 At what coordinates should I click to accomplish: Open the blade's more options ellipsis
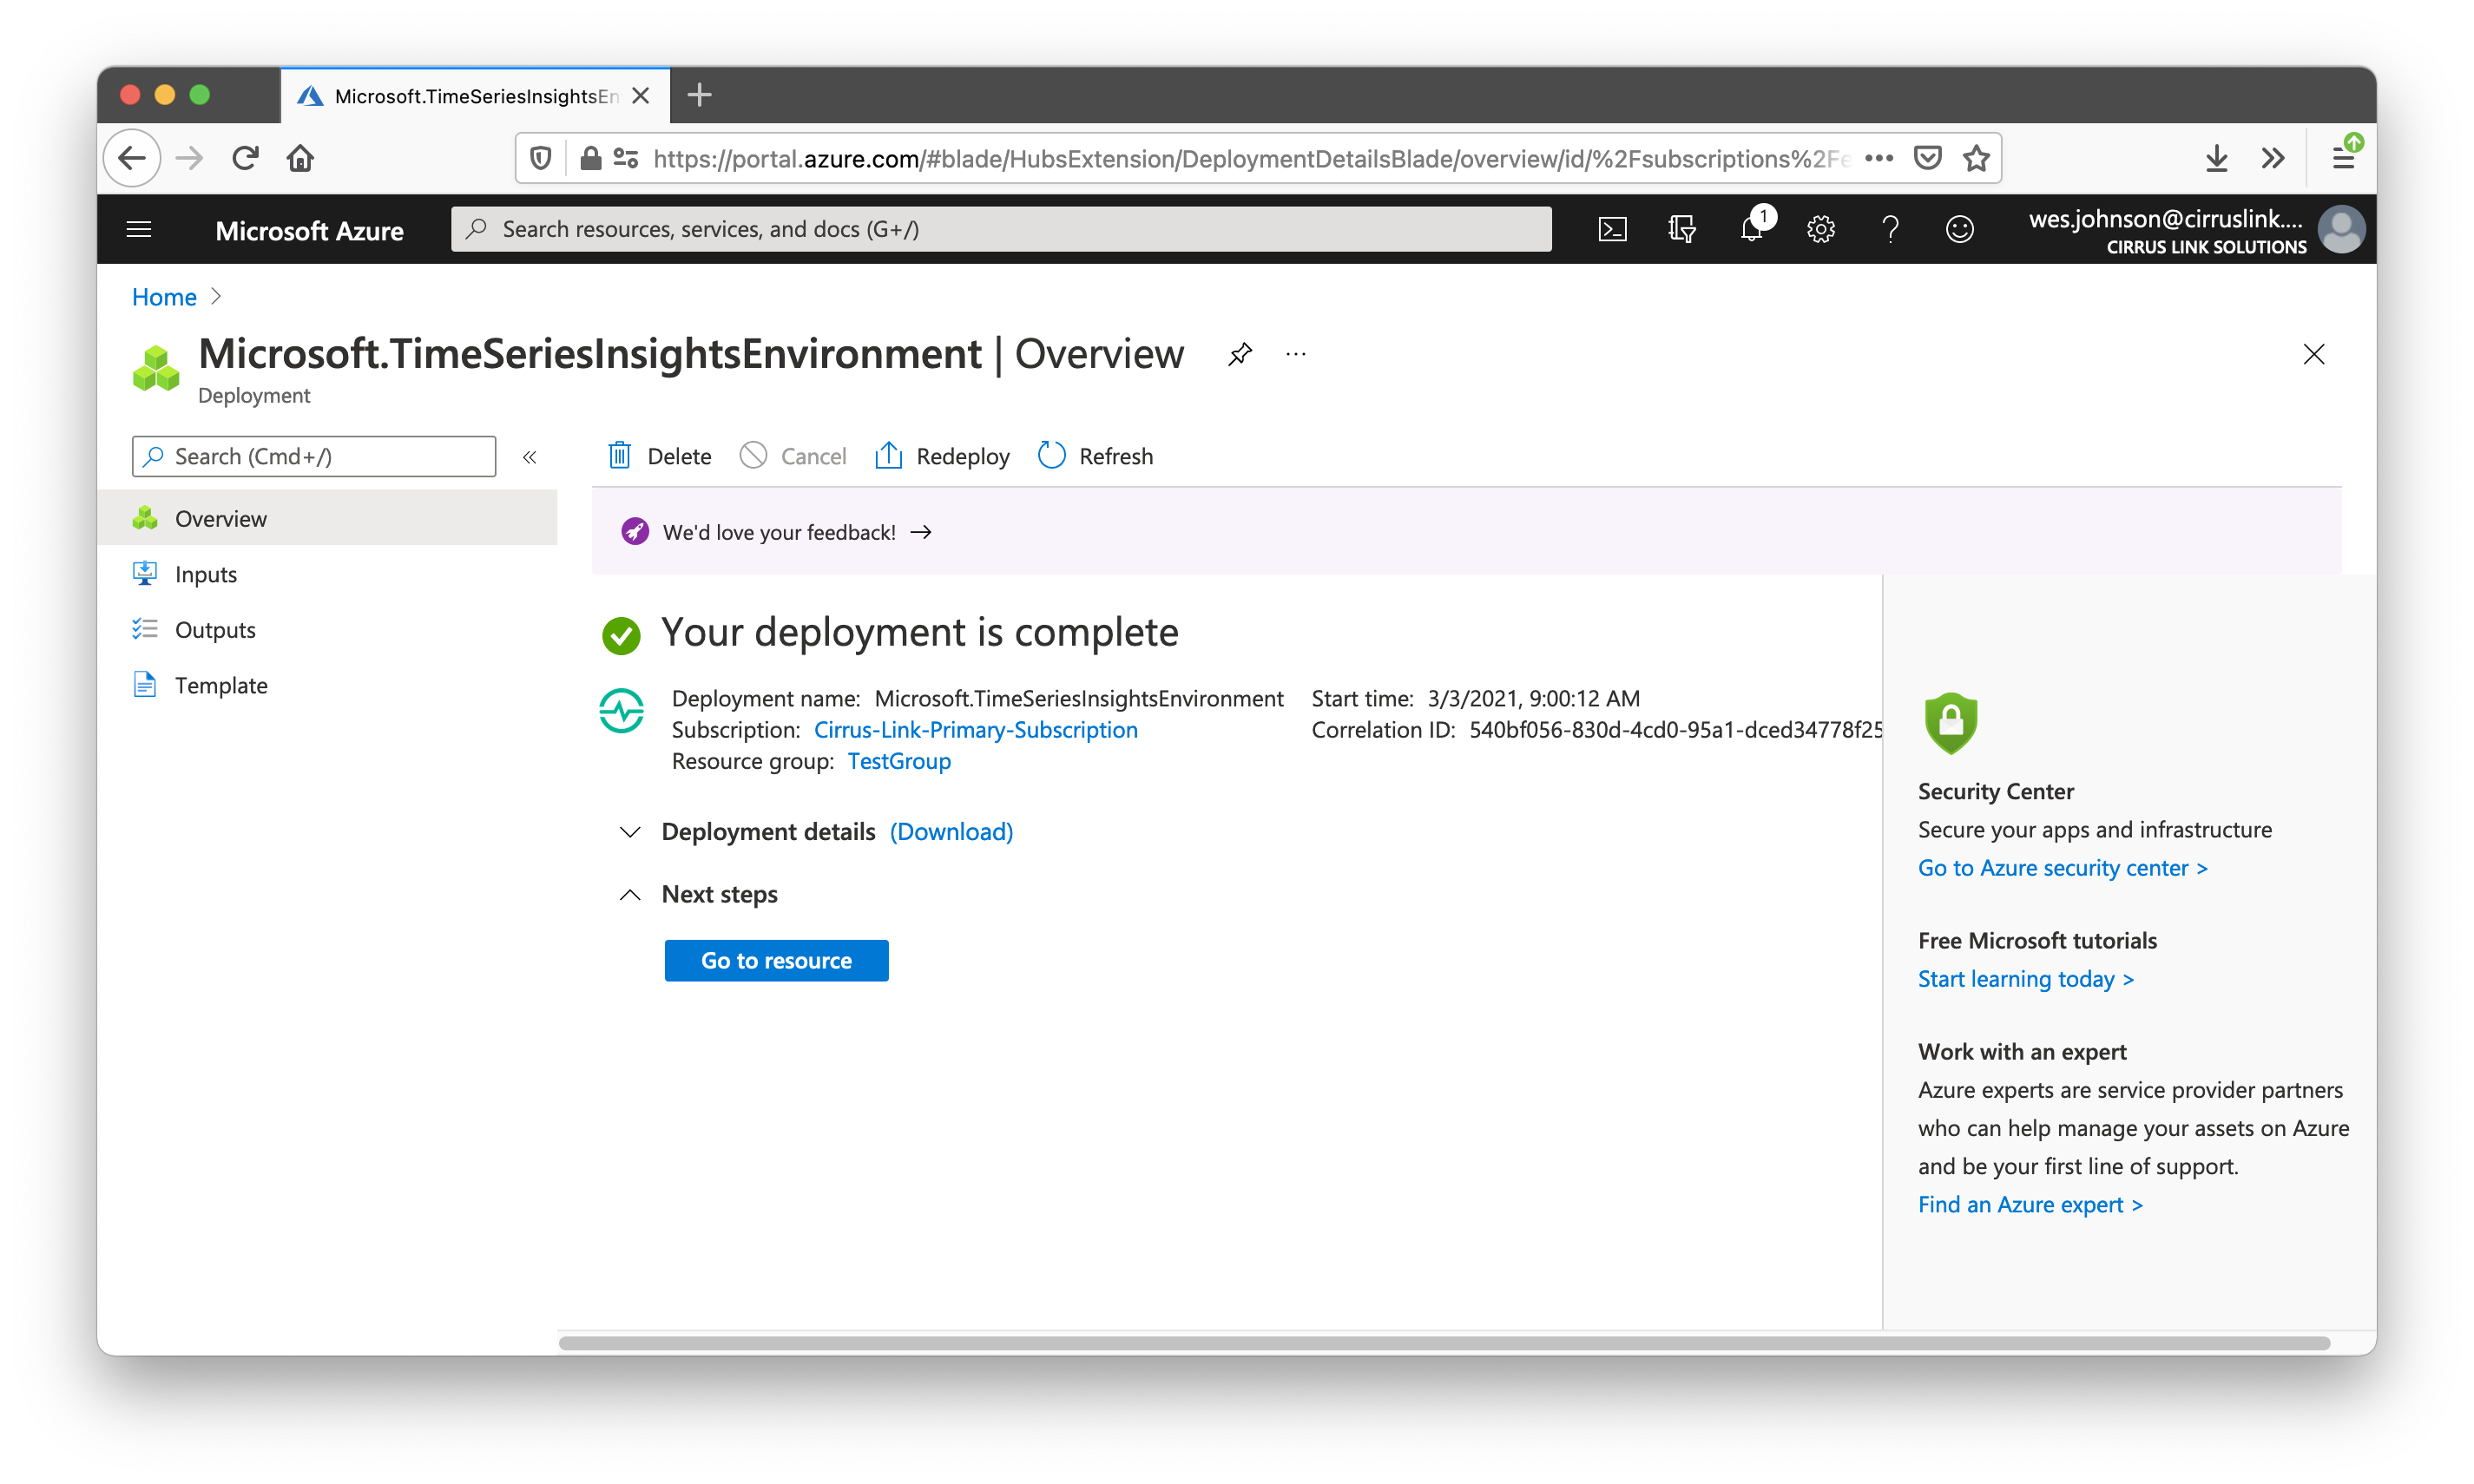(x=1296, y=354)
